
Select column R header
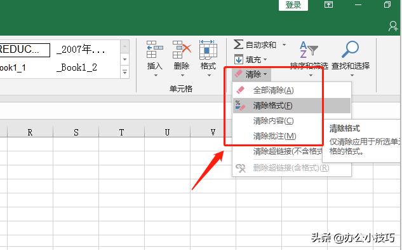click(x=30, y=132)
